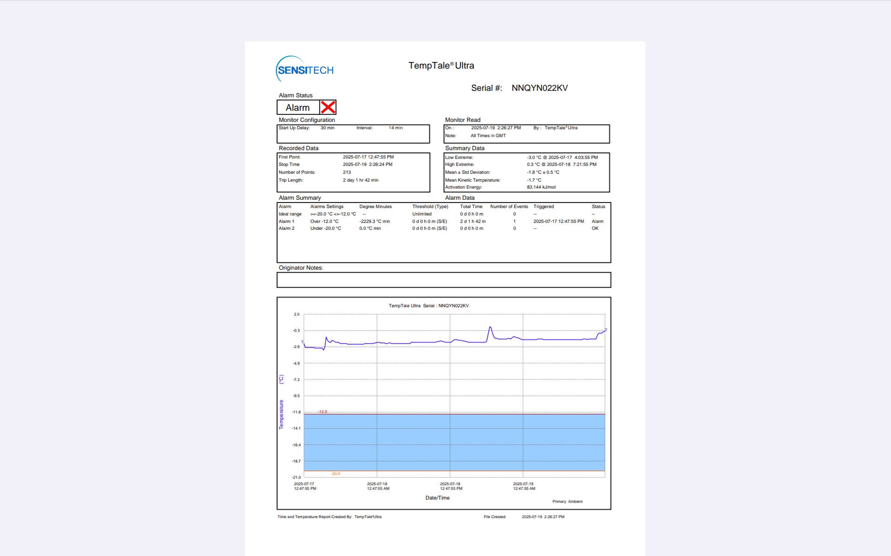Click the High Extreme value in Summary Data
891x556 pixels.
[562, 164]
